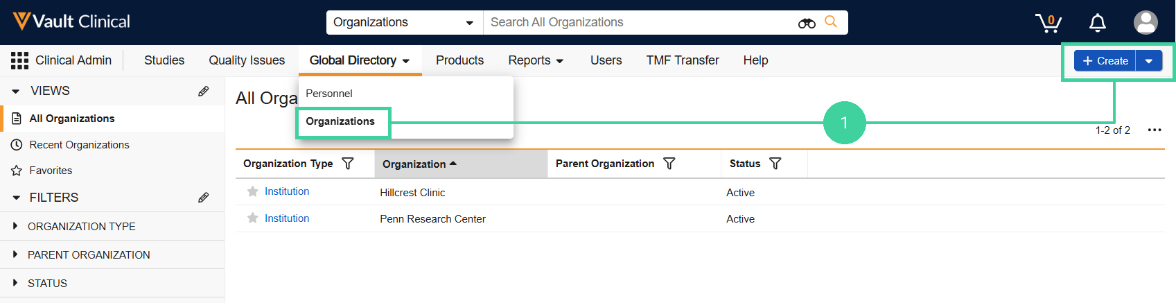Click the Clinical Admin label
The image size is (1176, 303).
[73, 60]
